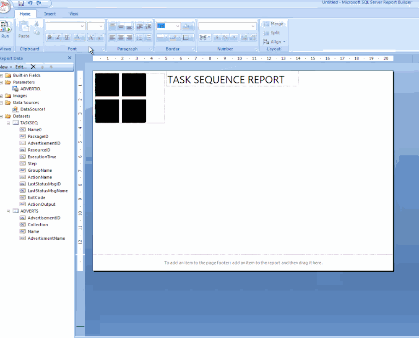
Task: Click Edit... in Report Data toolbar
Action: tap(21, 67)
